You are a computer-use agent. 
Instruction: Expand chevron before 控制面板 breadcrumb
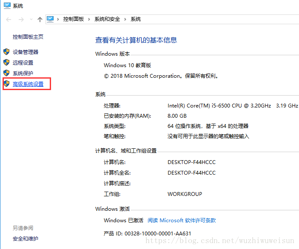pyautogui.click(x=58, y=19)
